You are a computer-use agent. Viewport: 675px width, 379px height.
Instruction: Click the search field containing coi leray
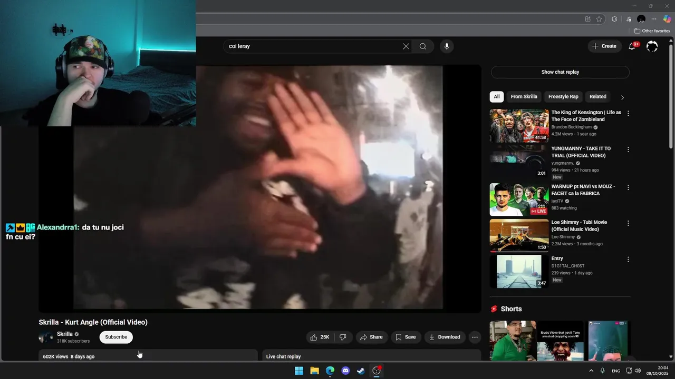[315, 46]
